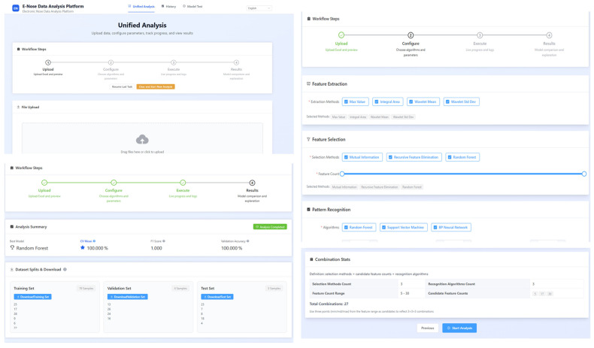The width and height of the screenshot is (594, 348).
Task: Switch to the History tab
Action: [x=169, y=7]
